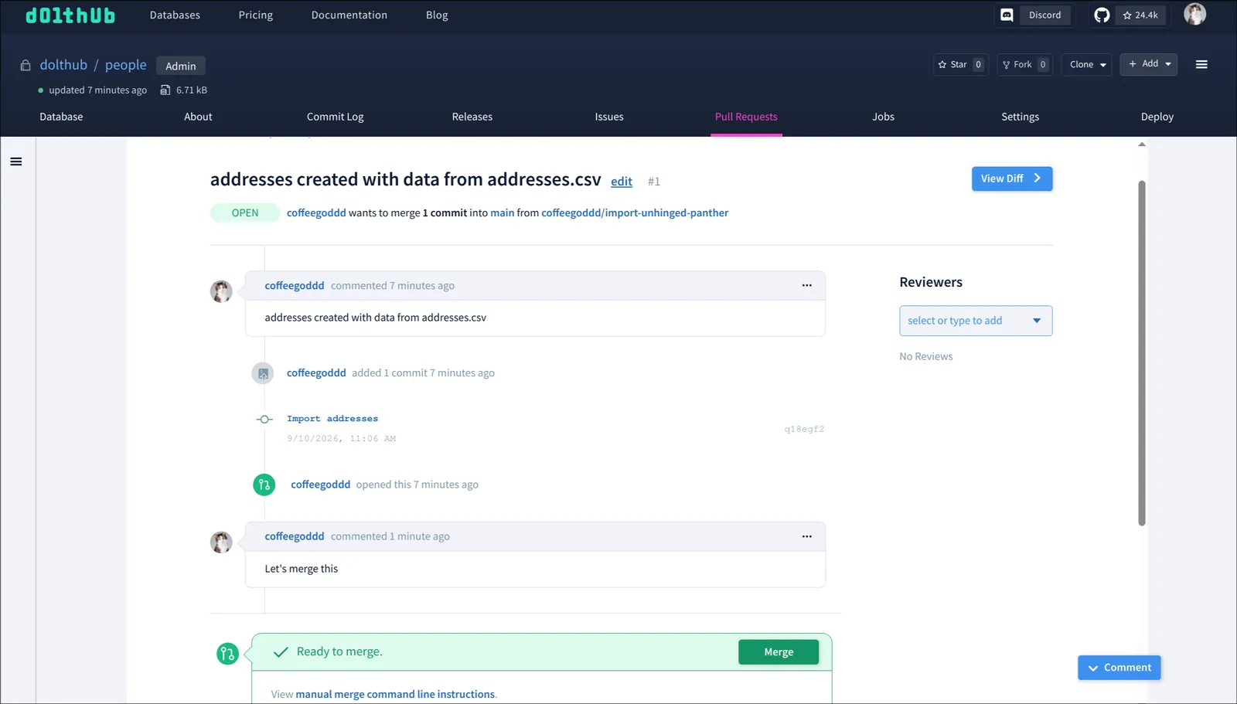
Task: Click the OPEN status badge
Action: coord(245,213)
